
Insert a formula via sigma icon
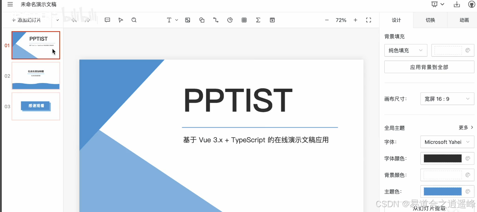tap(258, 20)
